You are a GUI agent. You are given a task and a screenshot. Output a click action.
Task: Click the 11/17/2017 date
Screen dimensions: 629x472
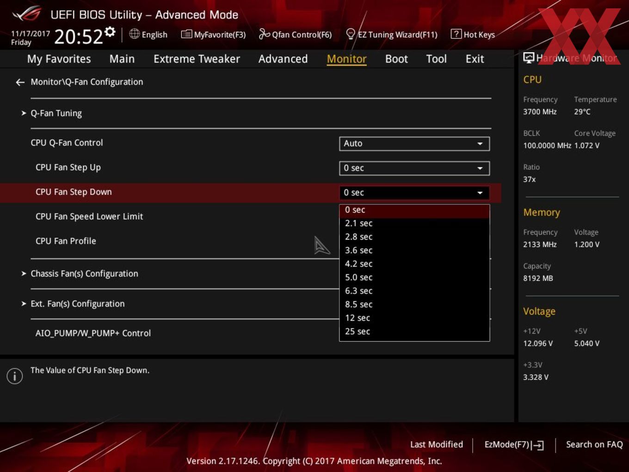coord(31,34)
